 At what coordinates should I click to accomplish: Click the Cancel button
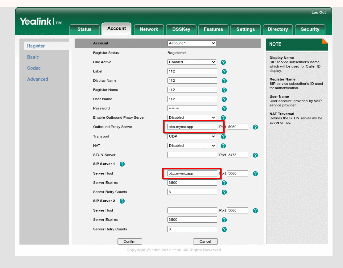click(205, 241)
